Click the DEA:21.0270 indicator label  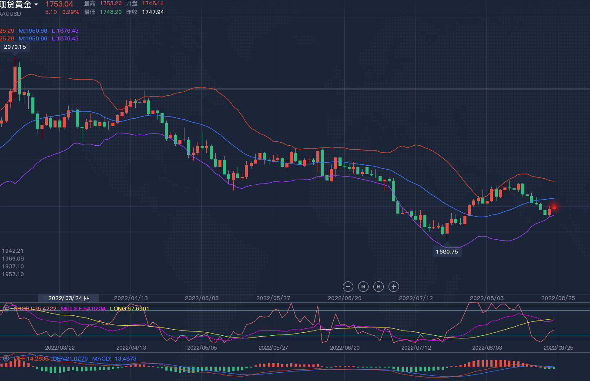70,358
